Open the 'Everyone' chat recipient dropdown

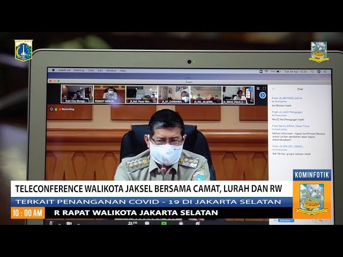(x=286, y=221)
